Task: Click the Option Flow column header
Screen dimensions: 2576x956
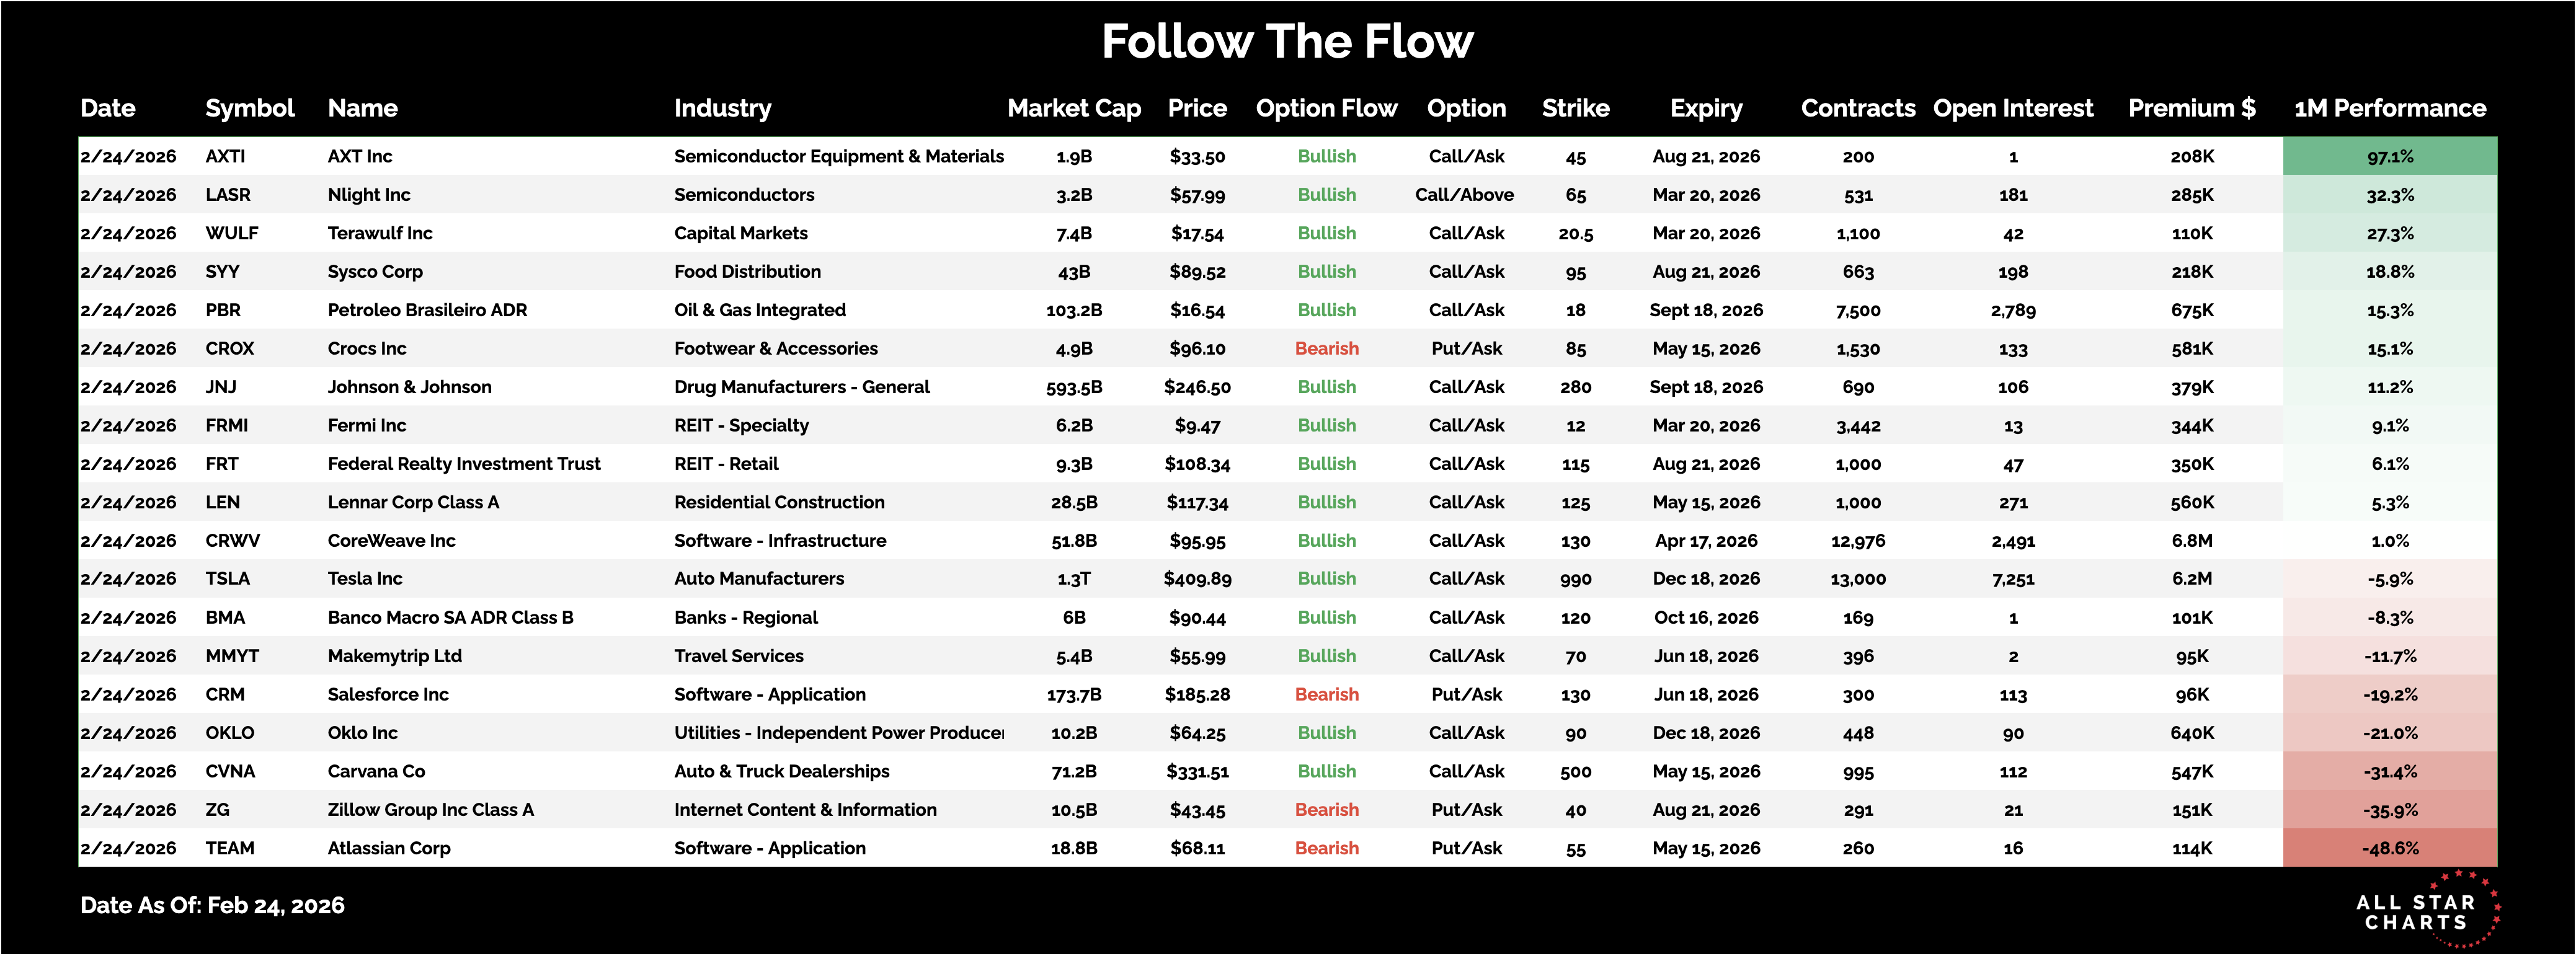Action: pos(1326,108)
